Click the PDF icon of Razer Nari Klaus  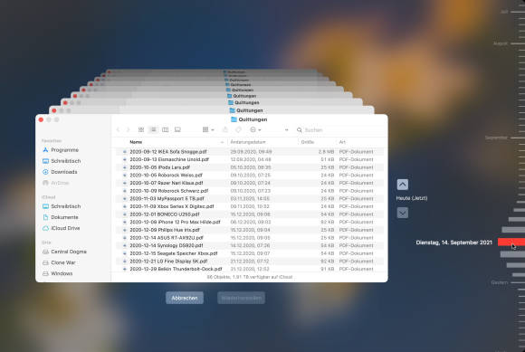coord(125,183)
